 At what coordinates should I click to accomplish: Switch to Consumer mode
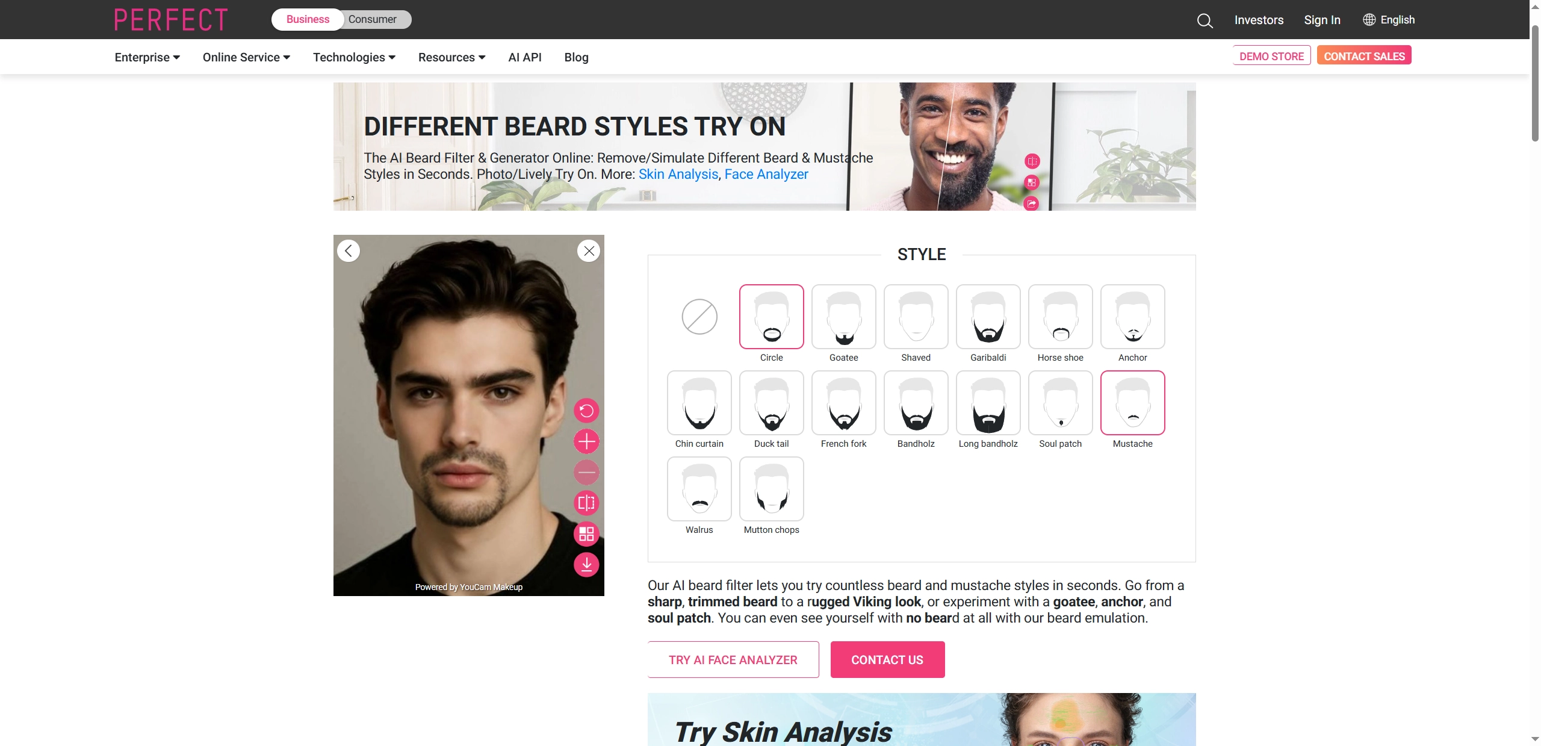373,19
